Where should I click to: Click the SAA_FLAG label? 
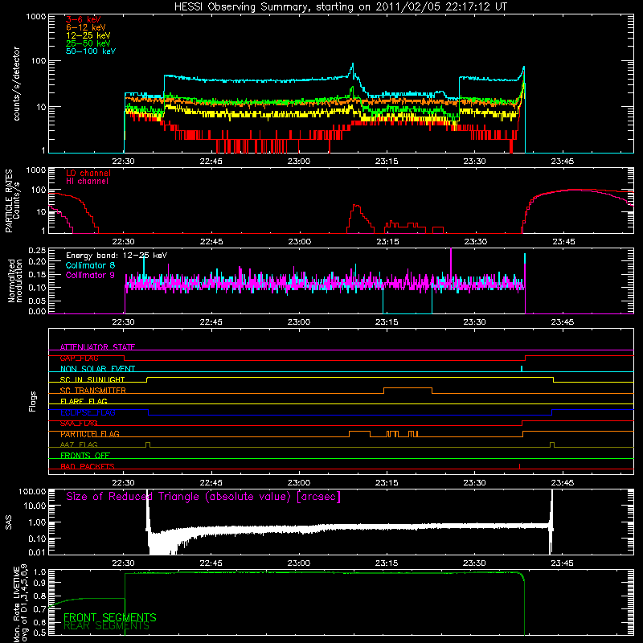pyautogui.click(x=79, y=423)
